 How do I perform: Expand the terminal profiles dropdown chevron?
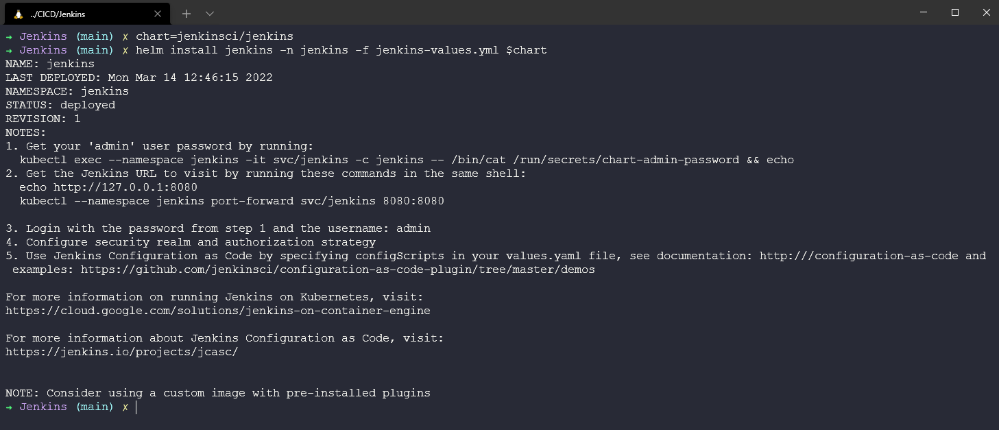pos(210,14)
